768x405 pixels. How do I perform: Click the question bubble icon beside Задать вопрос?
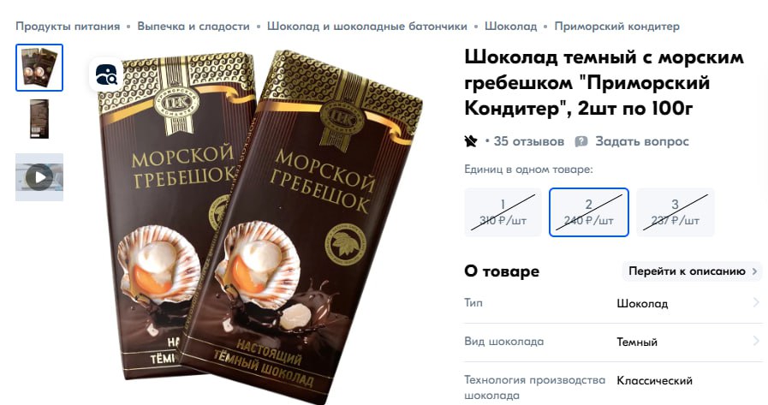(x=580, y=141)
